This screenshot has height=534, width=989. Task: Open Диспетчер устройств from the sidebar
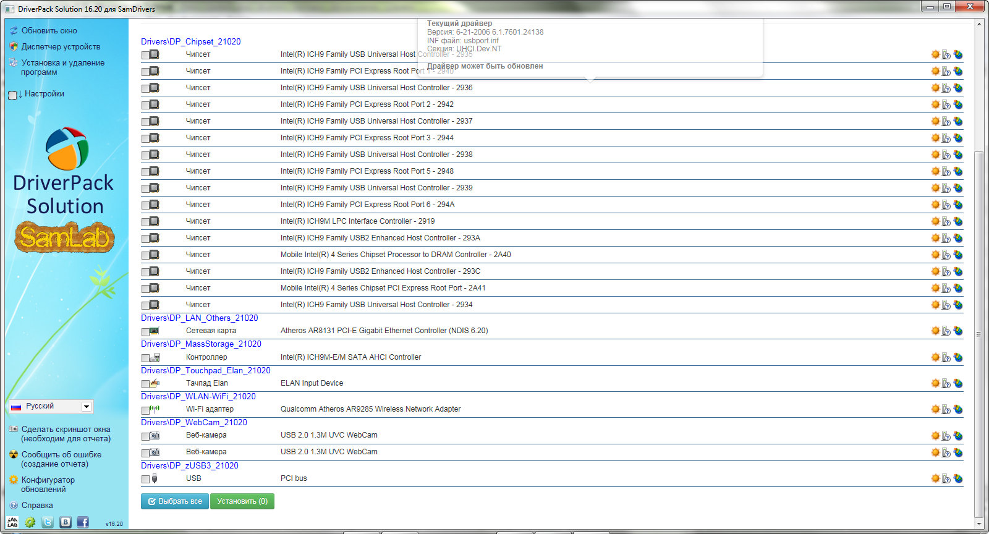61,46
